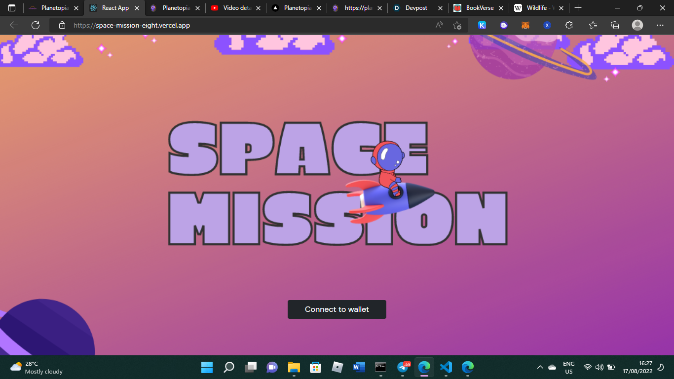The width and height of the screenshot is (674, 379).
Task: Open the tab actions menu icon
Action: click(12, 8)
